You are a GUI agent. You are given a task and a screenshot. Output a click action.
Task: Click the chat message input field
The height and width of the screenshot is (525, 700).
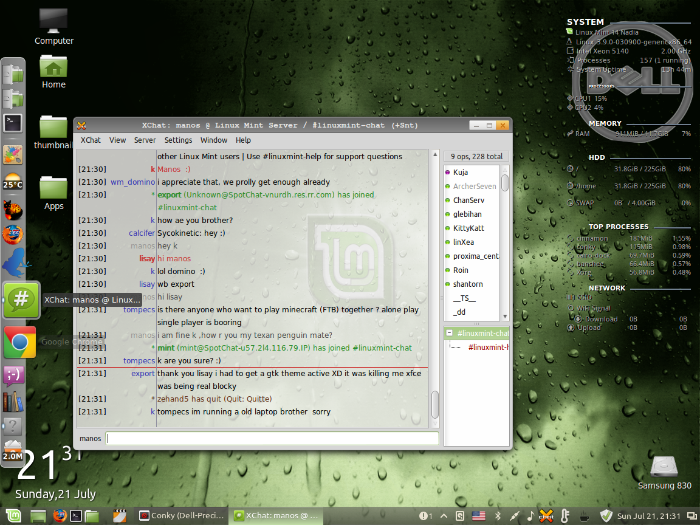pyautogui.click(x=272, y=438)
